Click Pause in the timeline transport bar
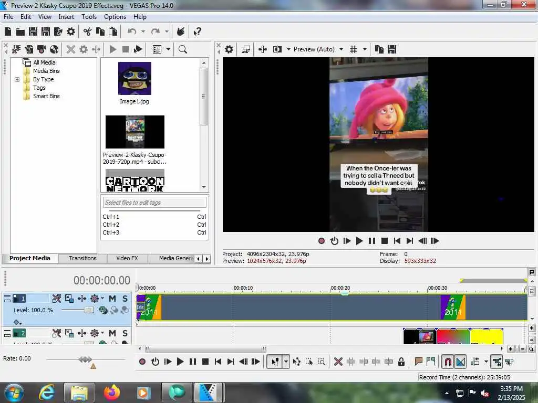Viewport: 538px width, 403px height. pos(193,362)
